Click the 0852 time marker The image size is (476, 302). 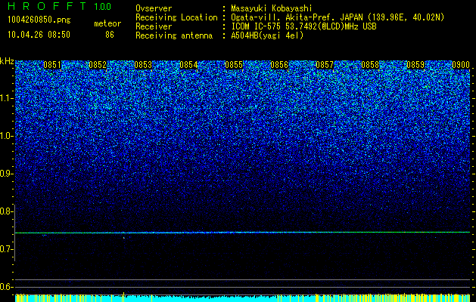click(x=98, y=65)
